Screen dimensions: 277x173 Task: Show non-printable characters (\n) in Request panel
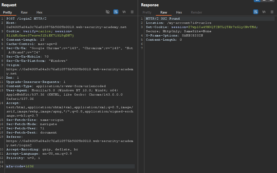pyautogui.click(x=124, y=12)
